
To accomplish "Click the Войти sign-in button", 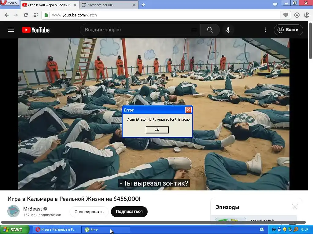I will pyautogui.click(x=289, y=30).
